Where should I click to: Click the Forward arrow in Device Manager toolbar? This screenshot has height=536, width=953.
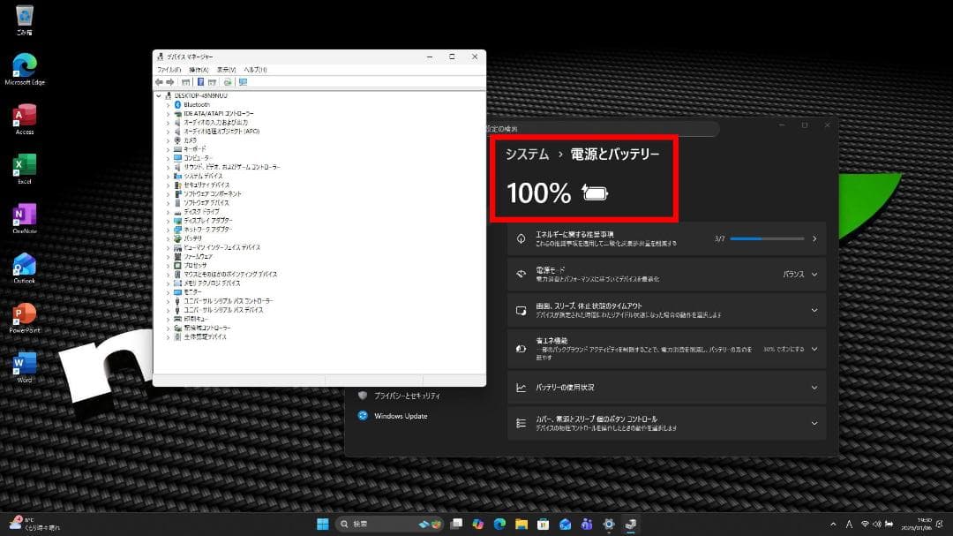(169, 81)
